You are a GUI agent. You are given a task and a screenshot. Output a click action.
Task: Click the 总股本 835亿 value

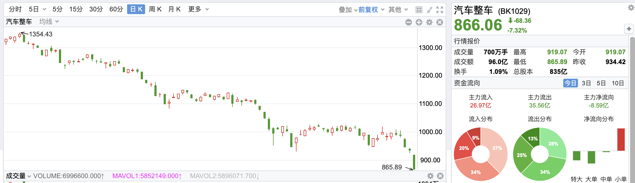point(558,72)
